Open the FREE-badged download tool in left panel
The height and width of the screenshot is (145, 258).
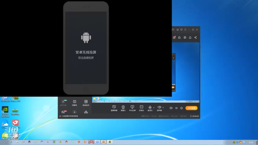[63, 102]
